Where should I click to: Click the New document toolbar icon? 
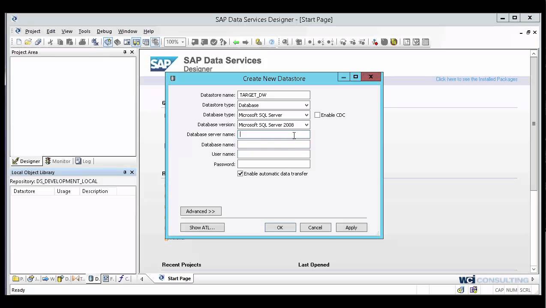tap(19, 42)
